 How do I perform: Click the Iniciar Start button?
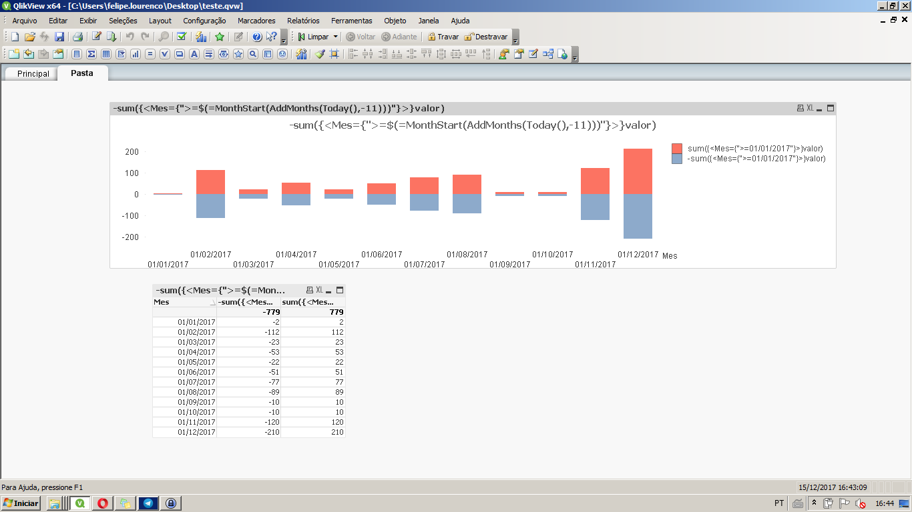(x=21, y=503)
